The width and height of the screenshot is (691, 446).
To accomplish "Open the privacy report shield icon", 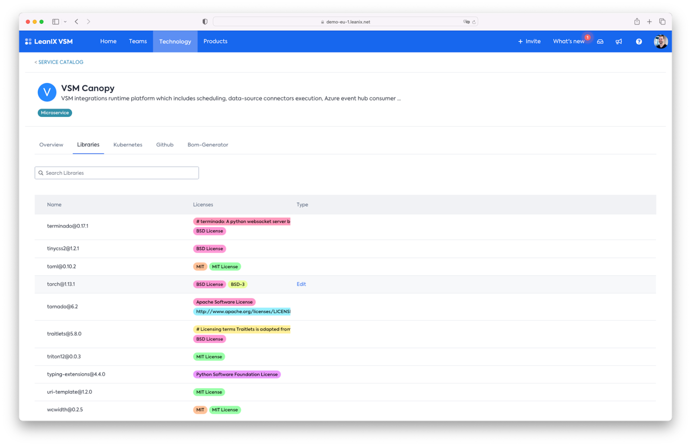I will pos(205,22).
